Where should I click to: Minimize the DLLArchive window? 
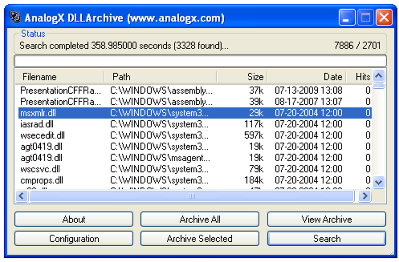coord(347,17)
